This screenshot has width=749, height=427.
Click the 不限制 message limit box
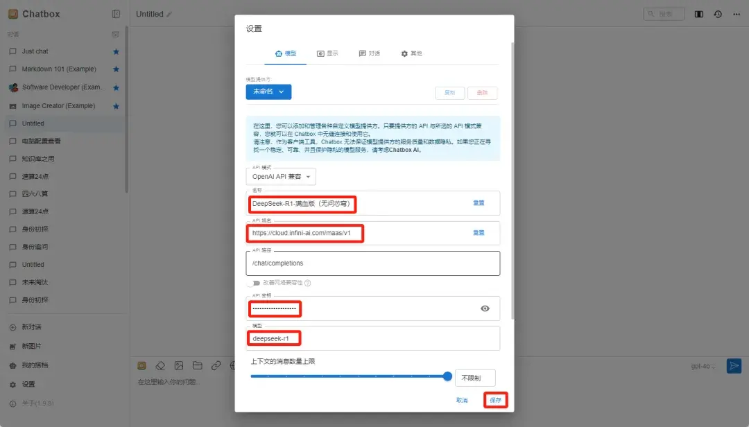[475, 378]
